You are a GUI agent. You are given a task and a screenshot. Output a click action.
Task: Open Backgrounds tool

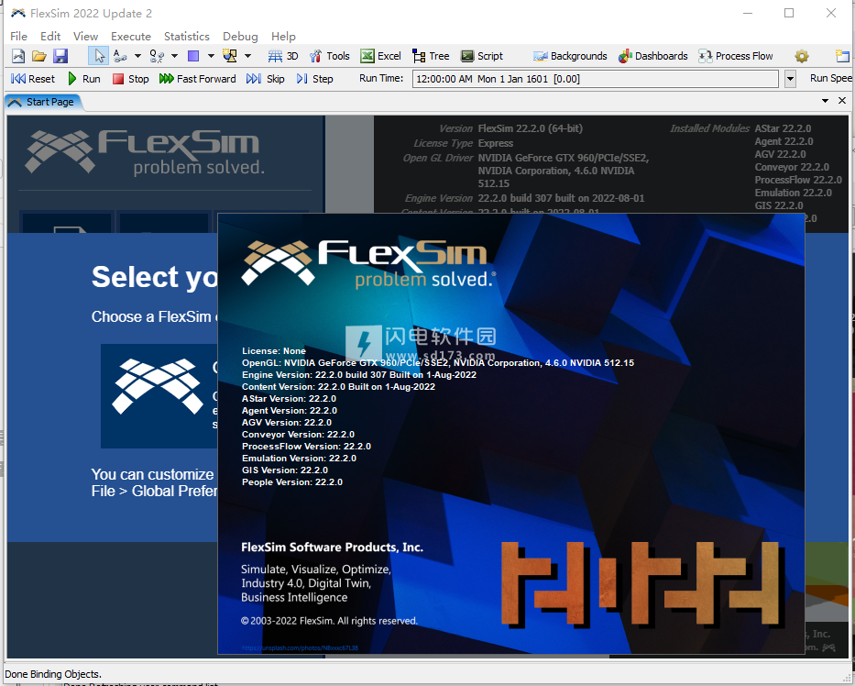570,56
